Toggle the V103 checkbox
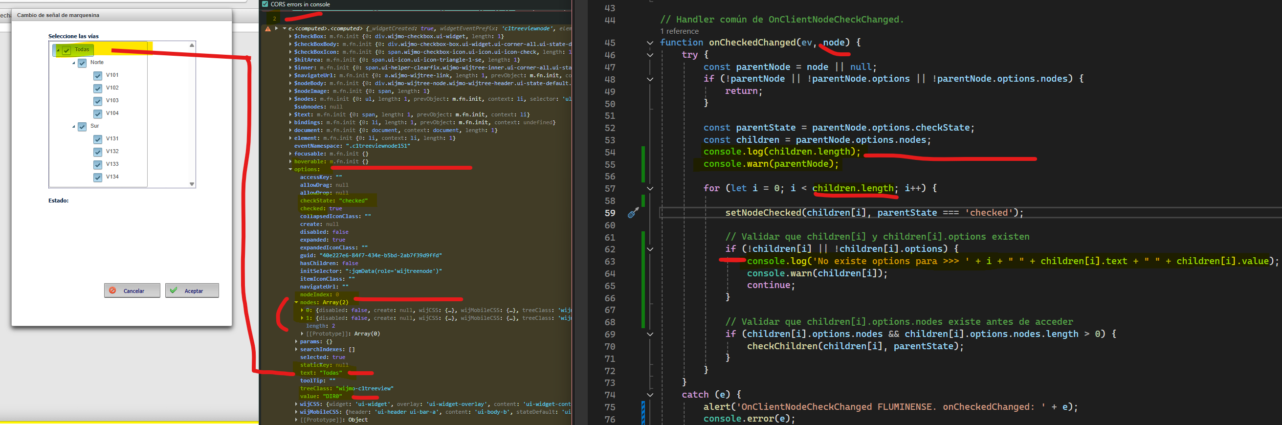Viewport: 1282px width, 425px height. click(x=98, y=101)
